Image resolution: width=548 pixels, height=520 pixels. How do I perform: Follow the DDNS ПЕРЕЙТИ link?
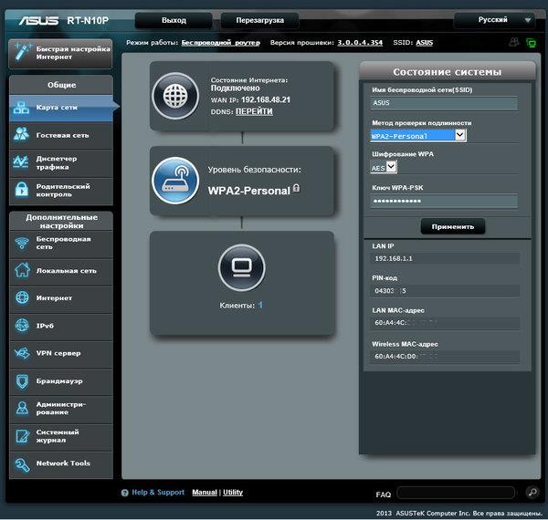pos(254,111)
